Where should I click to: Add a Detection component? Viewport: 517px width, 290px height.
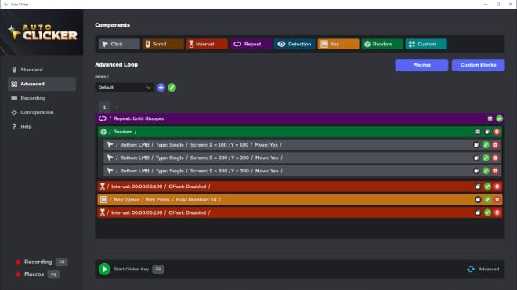(x=294, y=44)
